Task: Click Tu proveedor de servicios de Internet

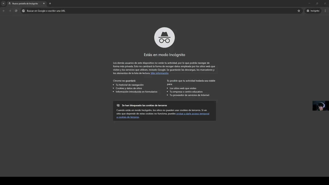Action: coord(189,95)
